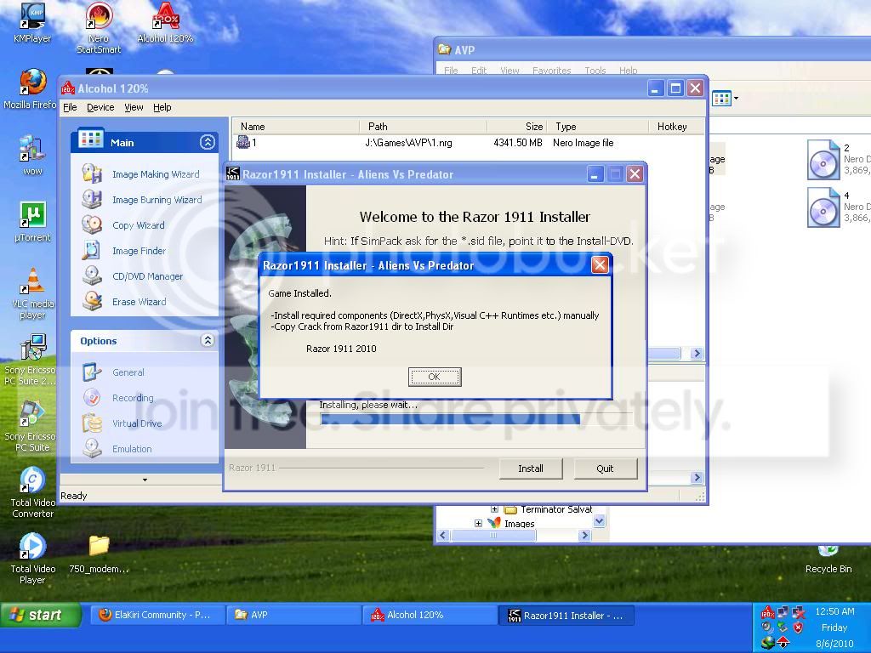Open the Recycle Bin desktop icon
871x653 pixels.
coord(828,559)
